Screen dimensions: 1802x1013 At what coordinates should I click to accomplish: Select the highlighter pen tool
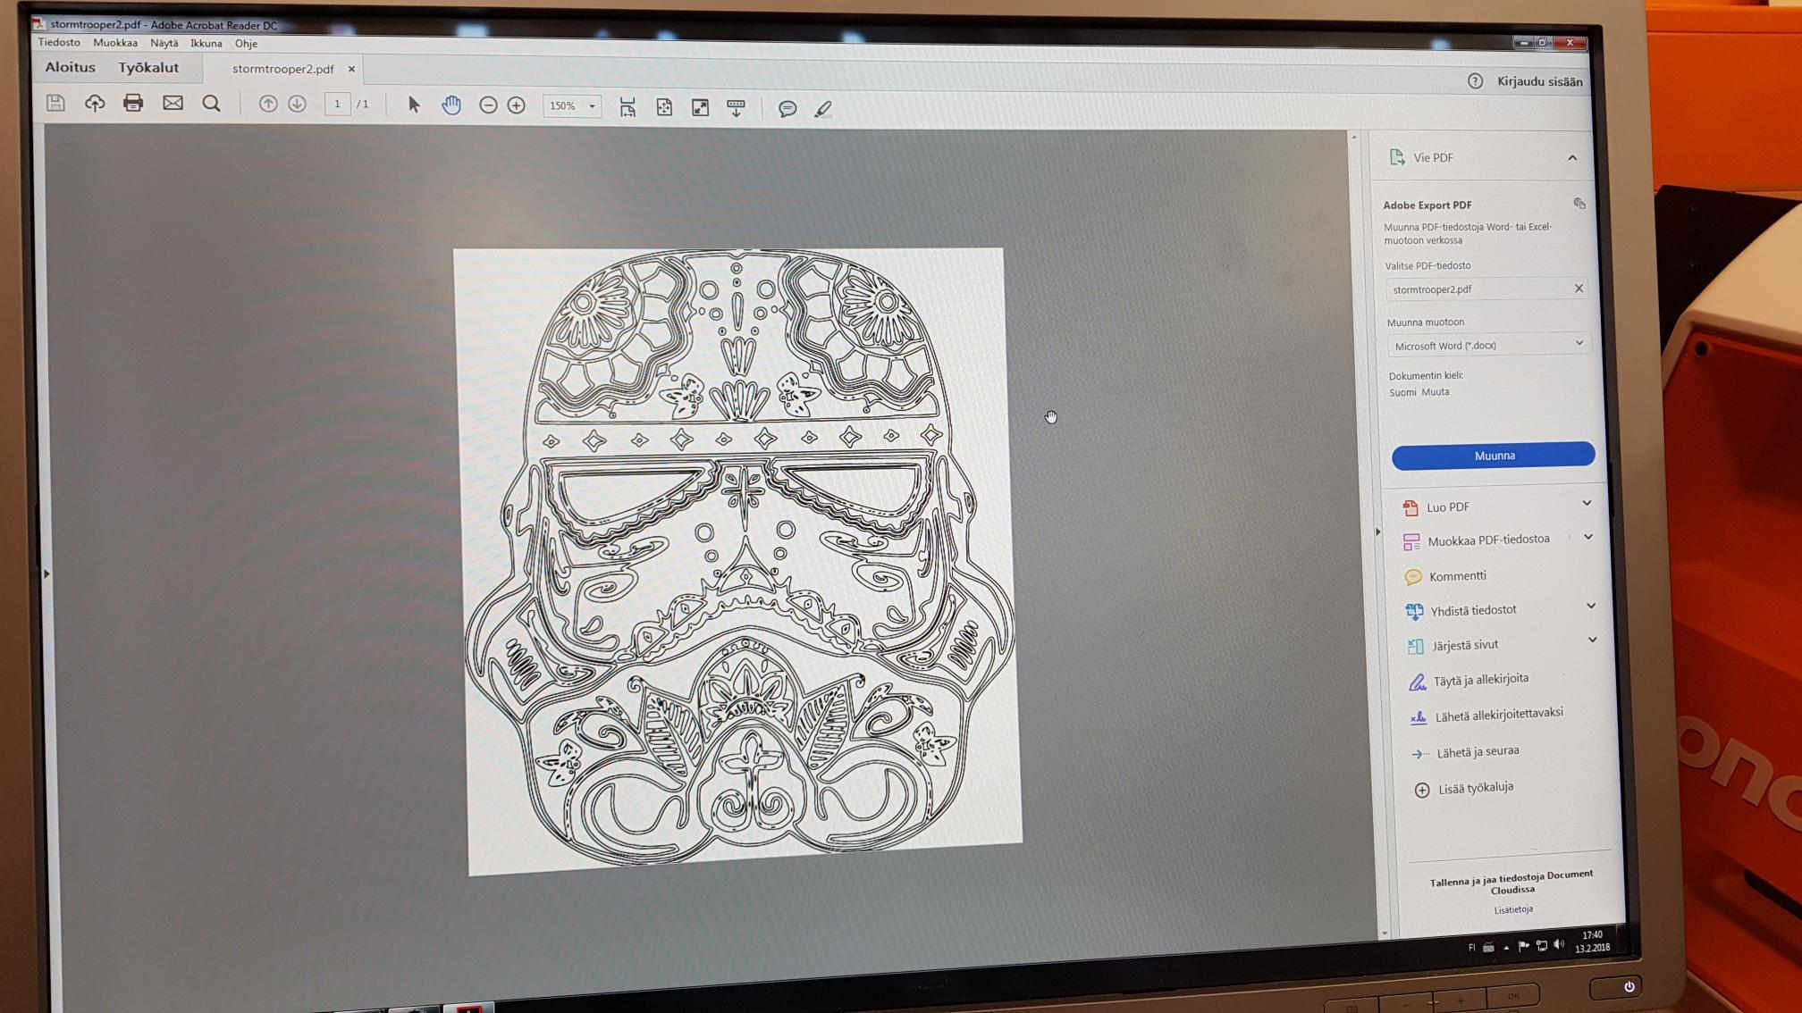tap(823, 109)
